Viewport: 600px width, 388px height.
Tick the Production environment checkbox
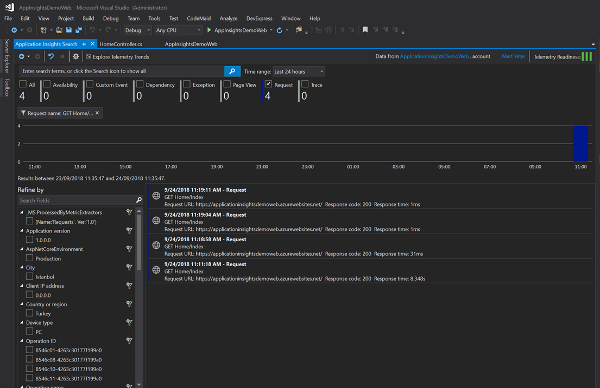click(29, 258)
